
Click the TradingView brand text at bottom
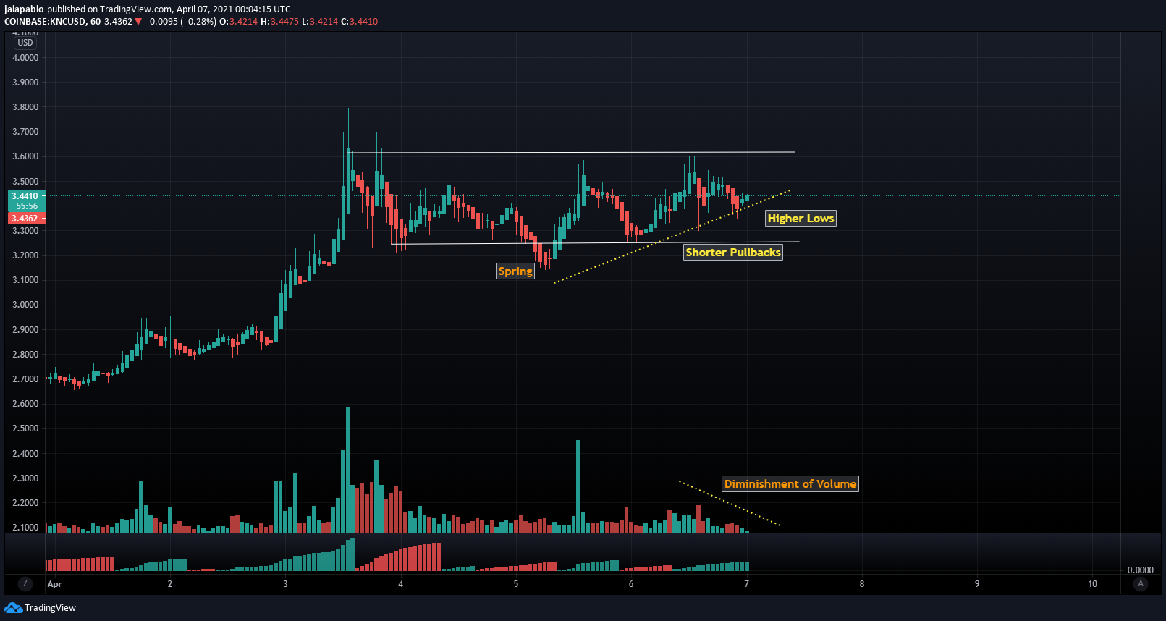click(50, 608)
